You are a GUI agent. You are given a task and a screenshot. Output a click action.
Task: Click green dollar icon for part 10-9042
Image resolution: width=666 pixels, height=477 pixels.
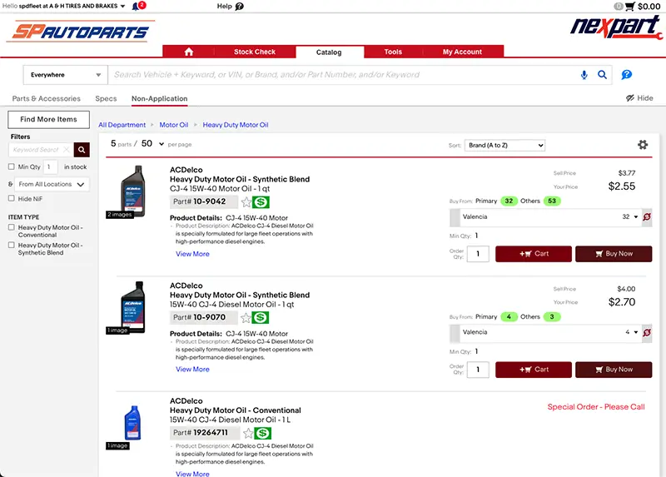(261, 202)
